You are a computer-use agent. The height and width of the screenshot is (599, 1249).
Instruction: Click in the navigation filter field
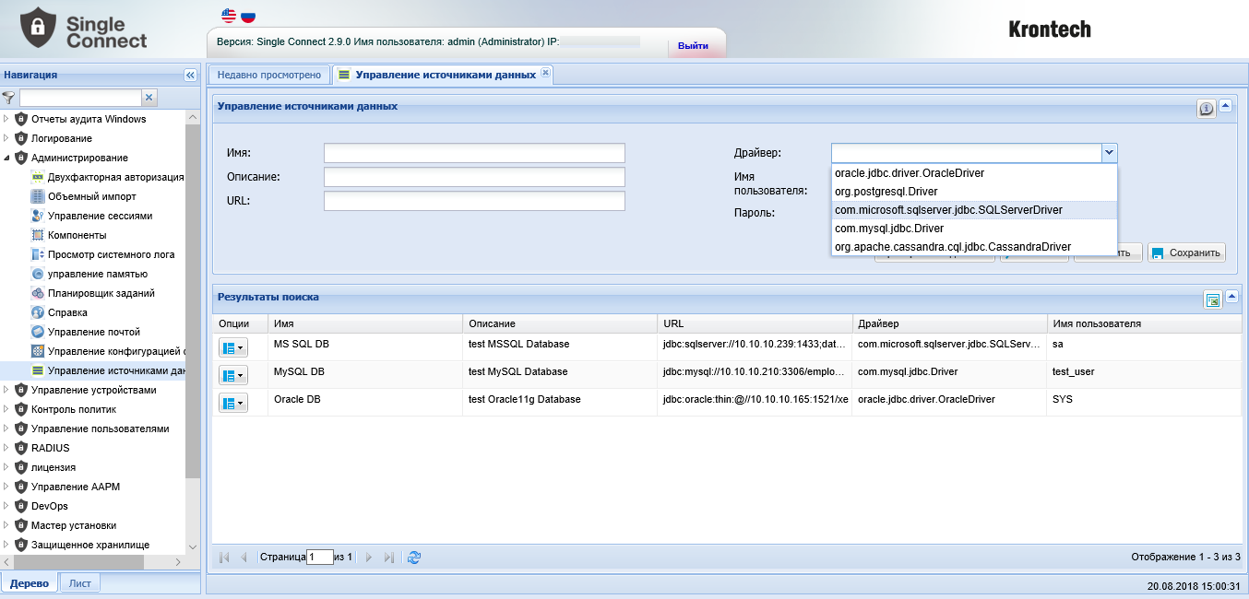tap(80, 97)
